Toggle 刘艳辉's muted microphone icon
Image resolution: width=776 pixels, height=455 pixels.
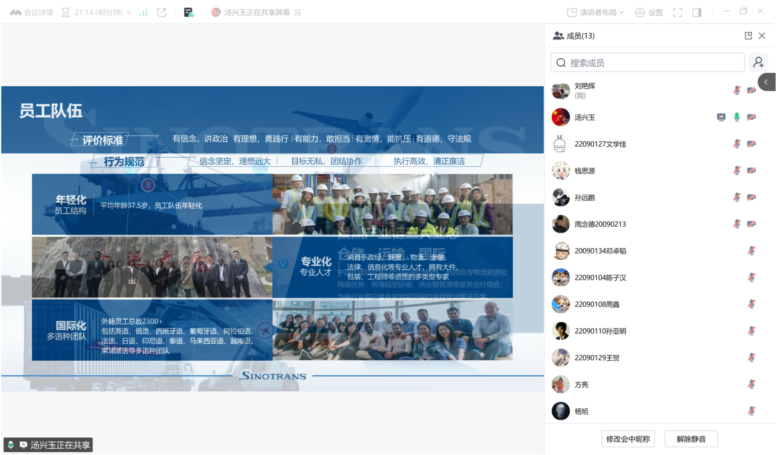click(x=737, y=90)
